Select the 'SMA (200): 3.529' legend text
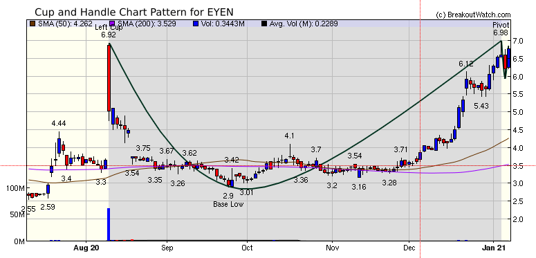This screenshot has width=536, height=258. coord(148,24)
